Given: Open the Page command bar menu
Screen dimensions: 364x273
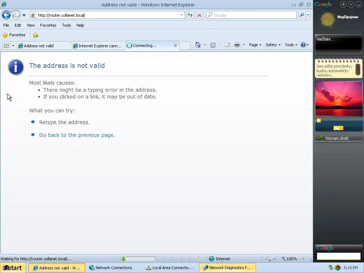Looking at the screenshot, I should (x=255, y=45).
